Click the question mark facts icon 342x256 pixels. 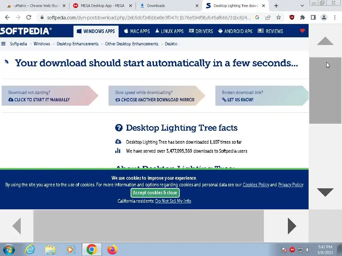tap(119, 128)
